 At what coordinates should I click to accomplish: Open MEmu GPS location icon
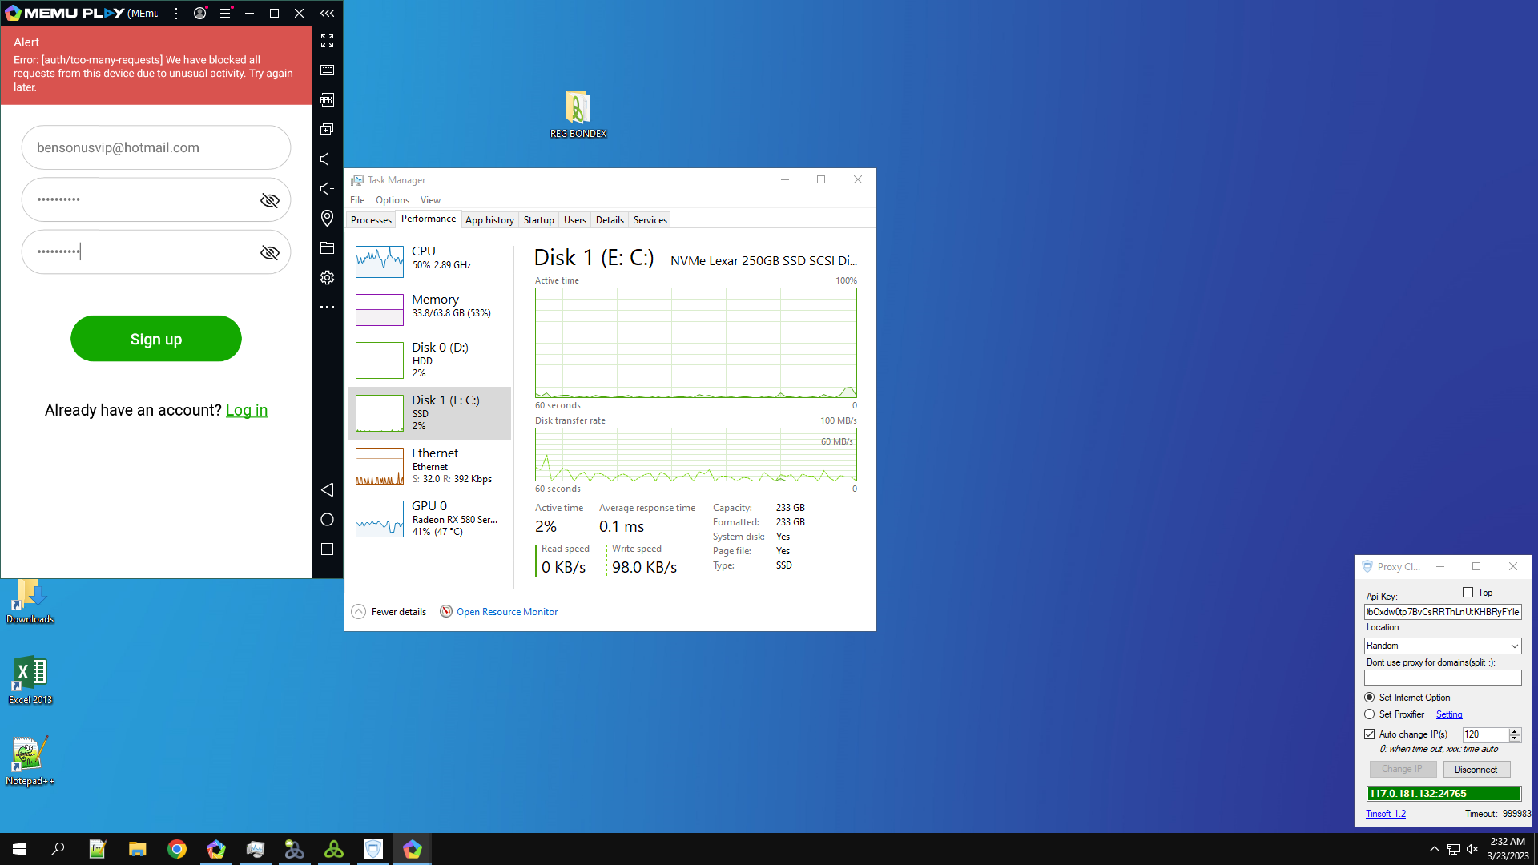(327, 219)
